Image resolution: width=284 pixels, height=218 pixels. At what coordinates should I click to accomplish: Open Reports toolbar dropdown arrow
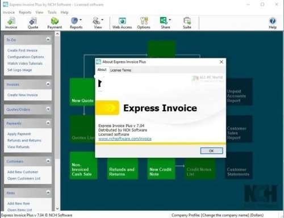[81, 20]
